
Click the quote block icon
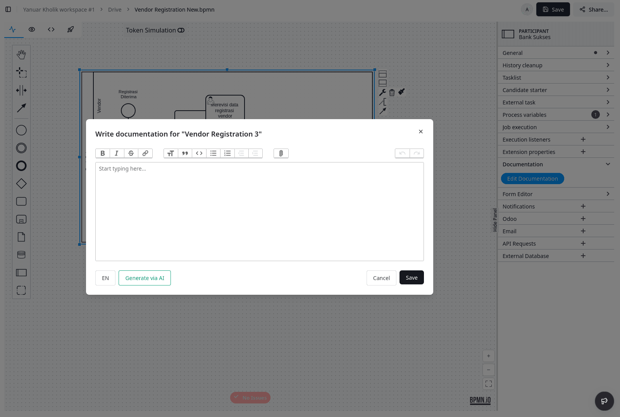click(x=185, y=154)
